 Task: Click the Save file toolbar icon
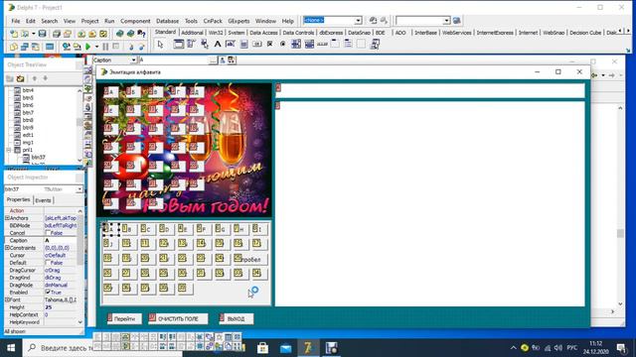point(42,34)
